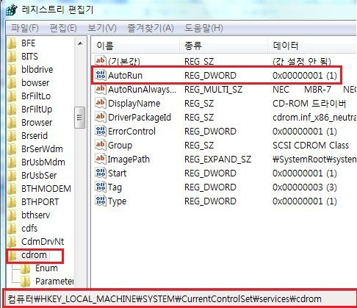Click the REG_MULTI_SZ type cell

213,90
